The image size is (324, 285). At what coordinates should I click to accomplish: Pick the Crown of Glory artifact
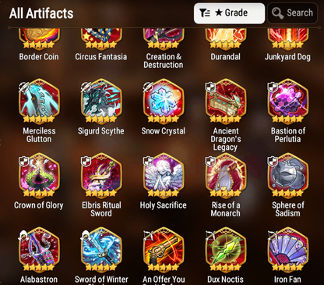pyautogui.click(x=39, y=176)
